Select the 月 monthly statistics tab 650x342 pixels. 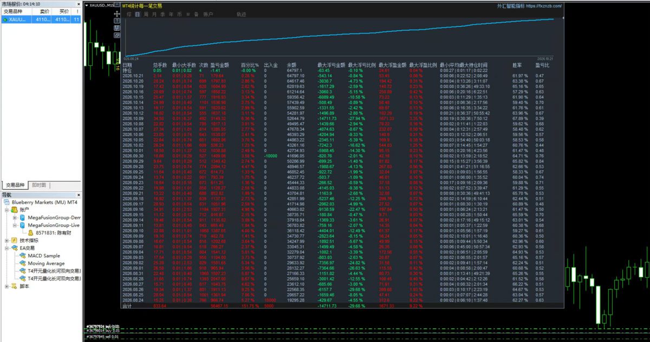coord(154,14)
